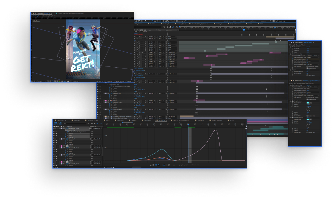The height and width of the screenshot is (200, 335).
Task: Open the 1 View layout dropdown in viewer
Action: click(130, 81)
